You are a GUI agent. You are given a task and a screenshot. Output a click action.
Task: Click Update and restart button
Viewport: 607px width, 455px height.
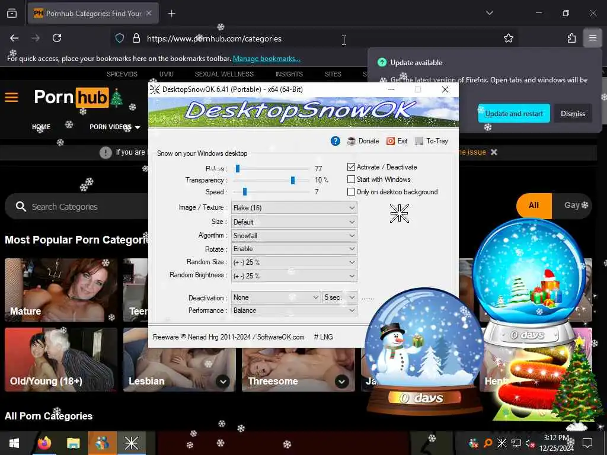[x=514, y=113]
